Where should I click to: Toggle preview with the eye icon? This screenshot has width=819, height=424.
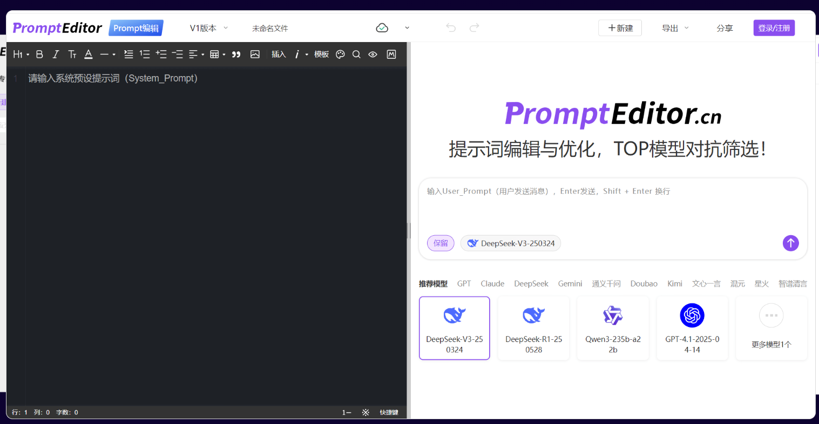click(373, 54)
